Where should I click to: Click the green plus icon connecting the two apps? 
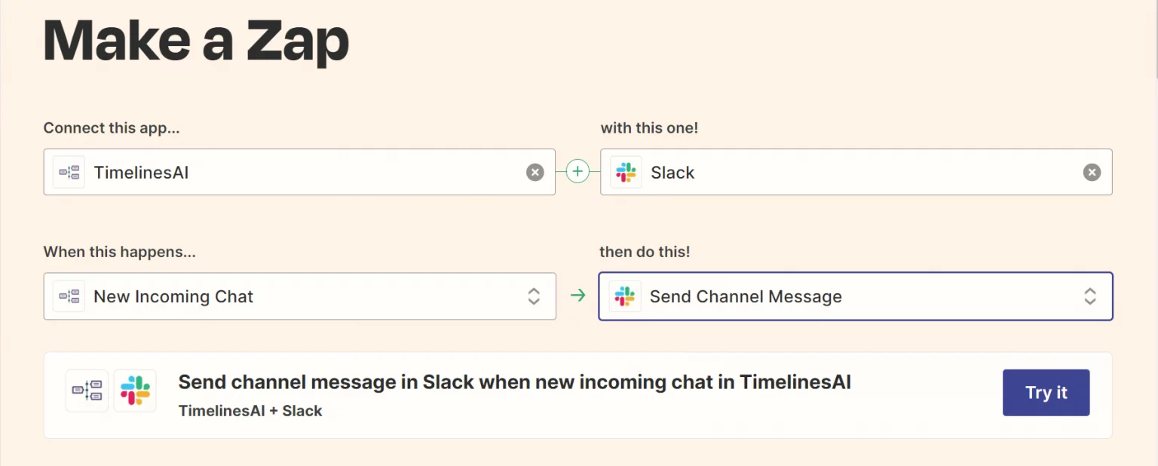click(577, 171)
